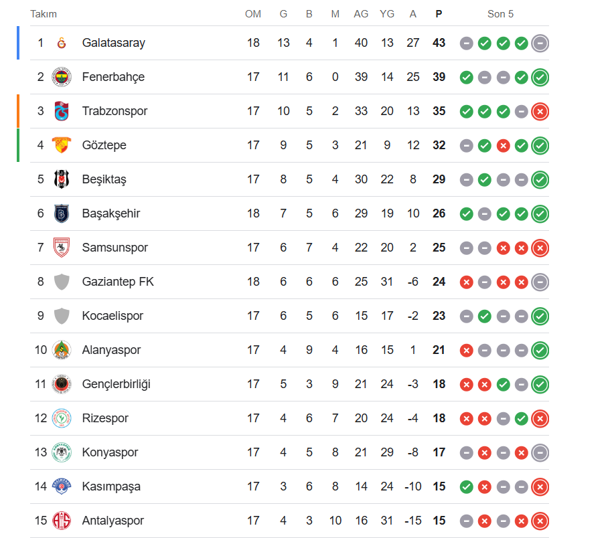
Task: Click the Galatasaray club logo
Action: coord(62,43)
